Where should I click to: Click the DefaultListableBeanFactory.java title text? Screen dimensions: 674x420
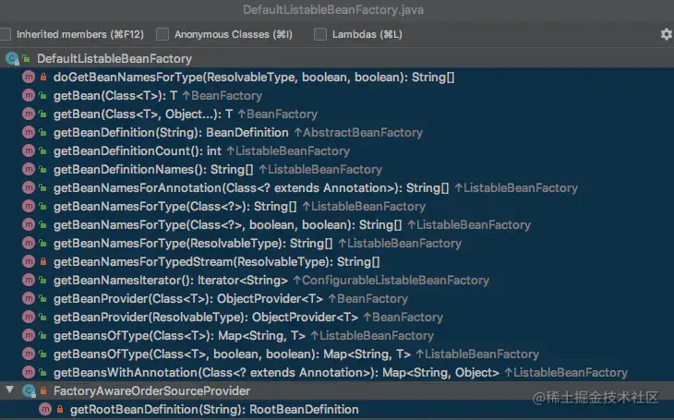[333, 10]
